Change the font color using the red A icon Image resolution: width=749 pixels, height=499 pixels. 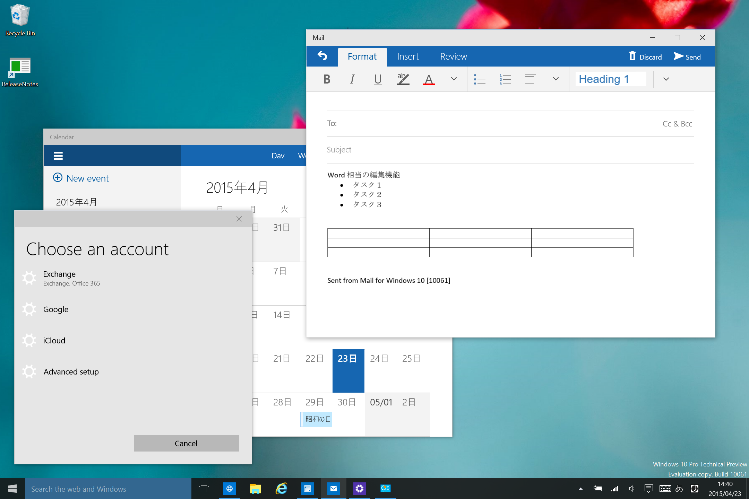pos(429,79)
